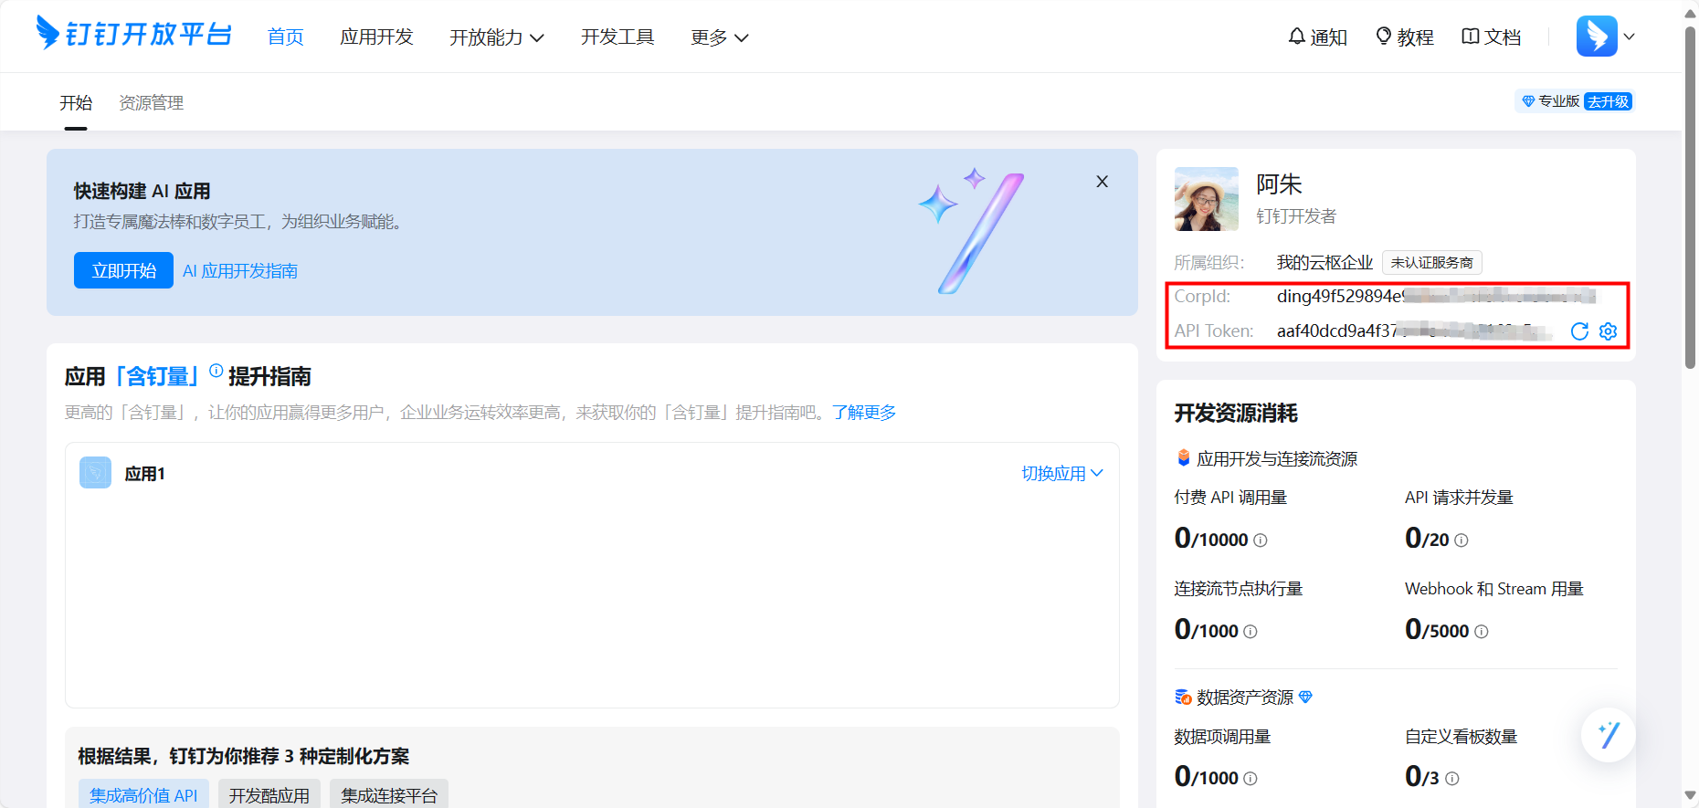1699x808 pixels.
Task: Click the 应用1 app name
Action: pyautogui.click(x=144, y=473)
